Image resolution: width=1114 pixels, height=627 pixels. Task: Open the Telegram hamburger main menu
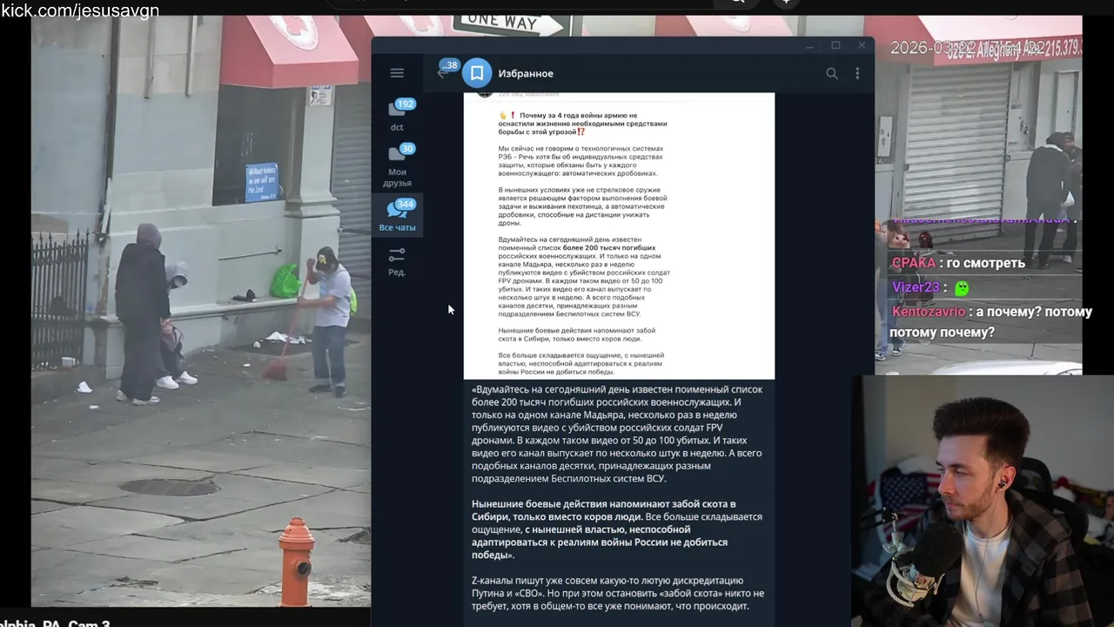point(397,73)
